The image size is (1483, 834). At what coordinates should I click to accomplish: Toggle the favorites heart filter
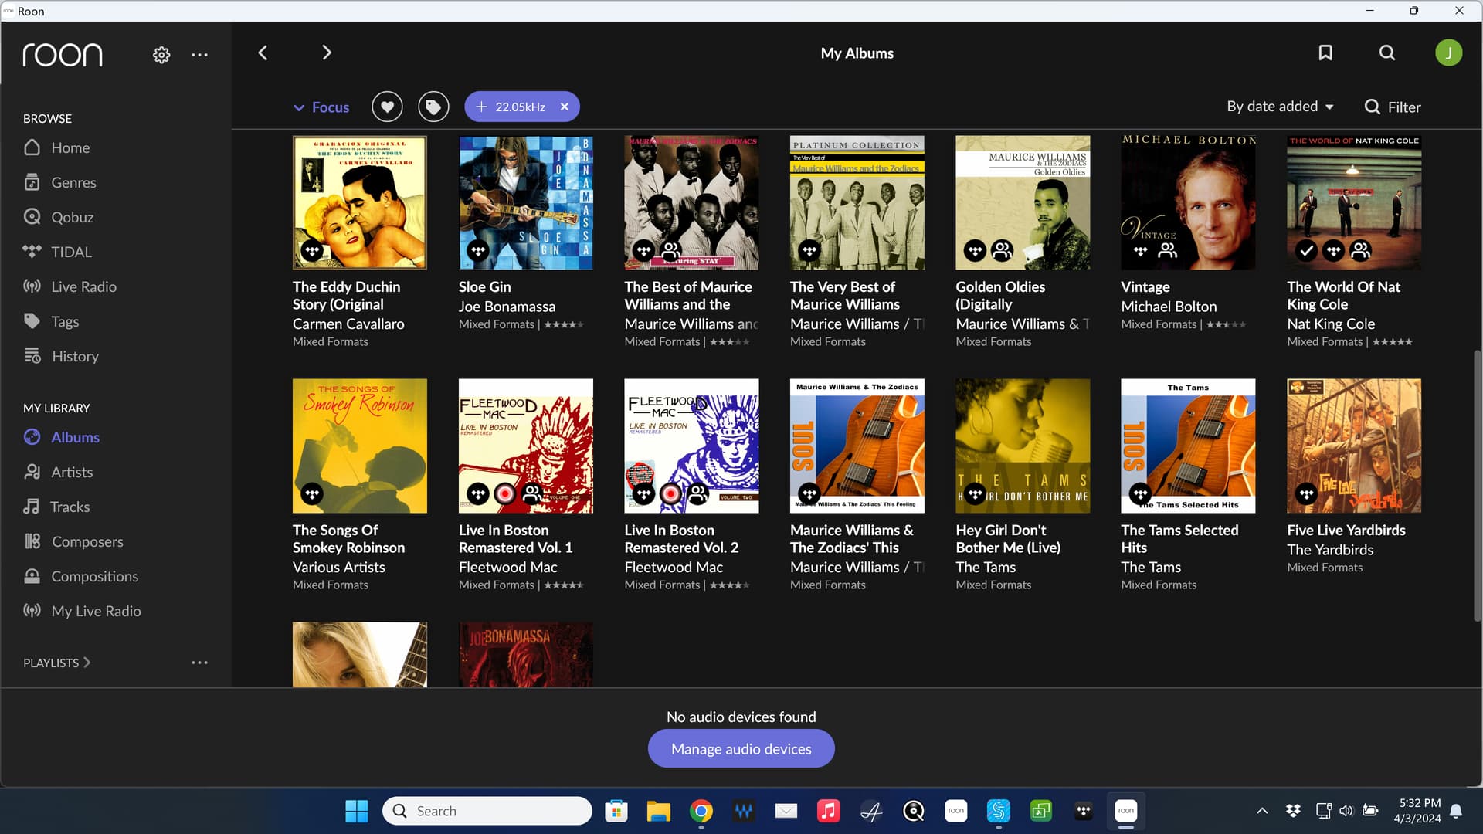(387, 107)
